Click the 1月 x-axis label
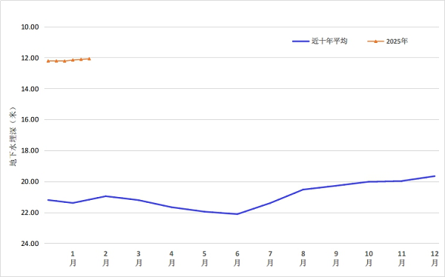This screenshot has width=445, height=277. click(73, 258)
